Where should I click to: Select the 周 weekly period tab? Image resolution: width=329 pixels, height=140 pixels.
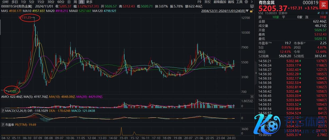(x=75, y=2)
